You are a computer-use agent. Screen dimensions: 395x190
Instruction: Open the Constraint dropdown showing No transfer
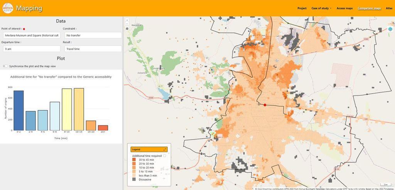93,35
